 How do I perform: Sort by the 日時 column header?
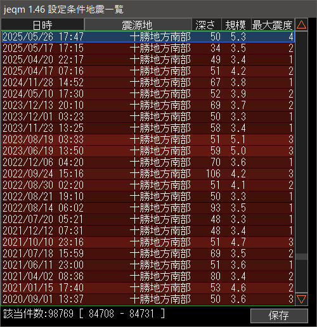[42, 25]
